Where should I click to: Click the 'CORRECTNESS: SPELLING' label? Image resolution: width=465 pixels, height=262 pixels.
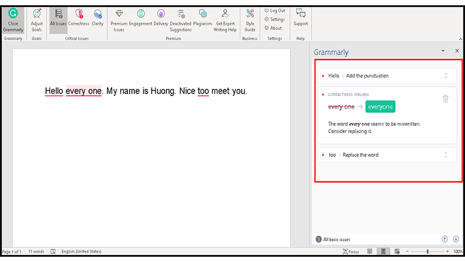click(348, 94)
